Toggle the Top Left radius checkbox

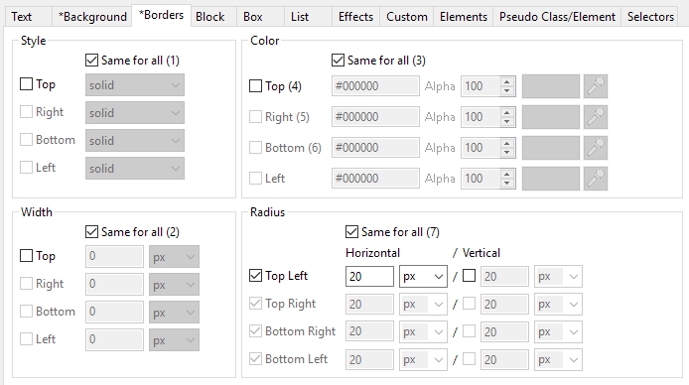[255, 276]
